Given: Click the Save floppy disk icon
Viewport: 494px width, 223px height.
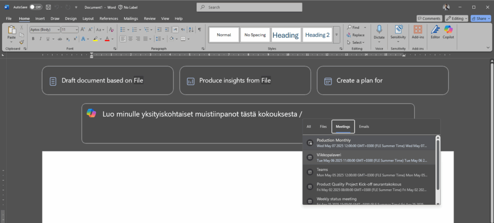Looking at the screenshot, I should click(x=48, y=7).
